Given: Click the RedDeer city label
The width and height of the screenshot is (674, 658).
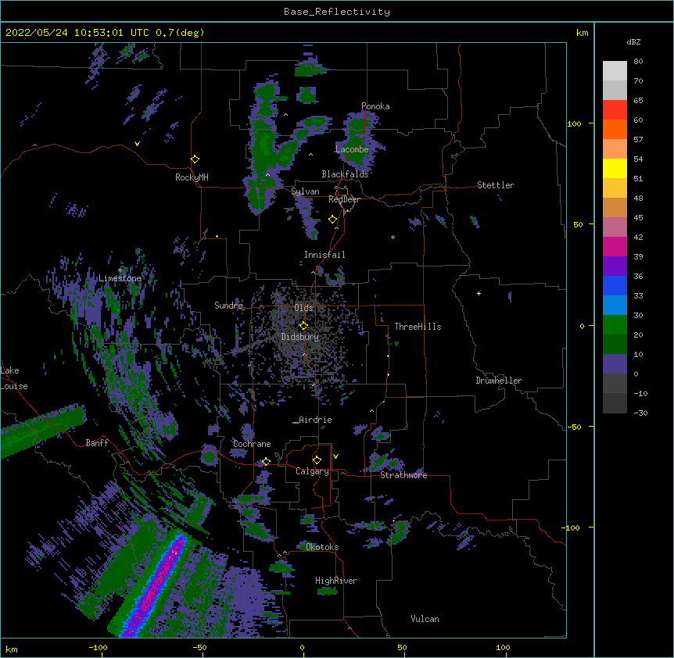Looking at the screenshot, I should tap(344, 199).
